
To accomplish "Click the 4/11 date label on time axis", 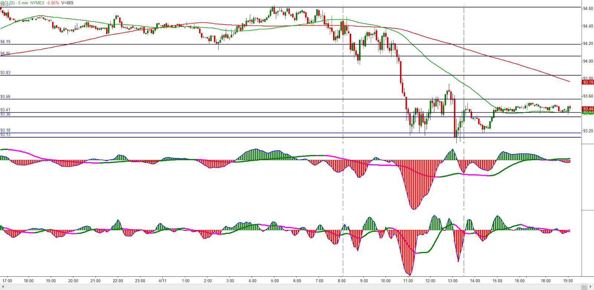I will pos(163,281).
